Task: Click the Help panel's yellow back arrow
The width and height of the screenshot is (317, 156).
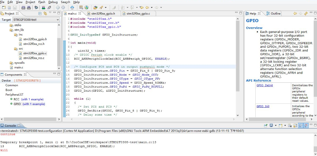Action: (295, 13)
